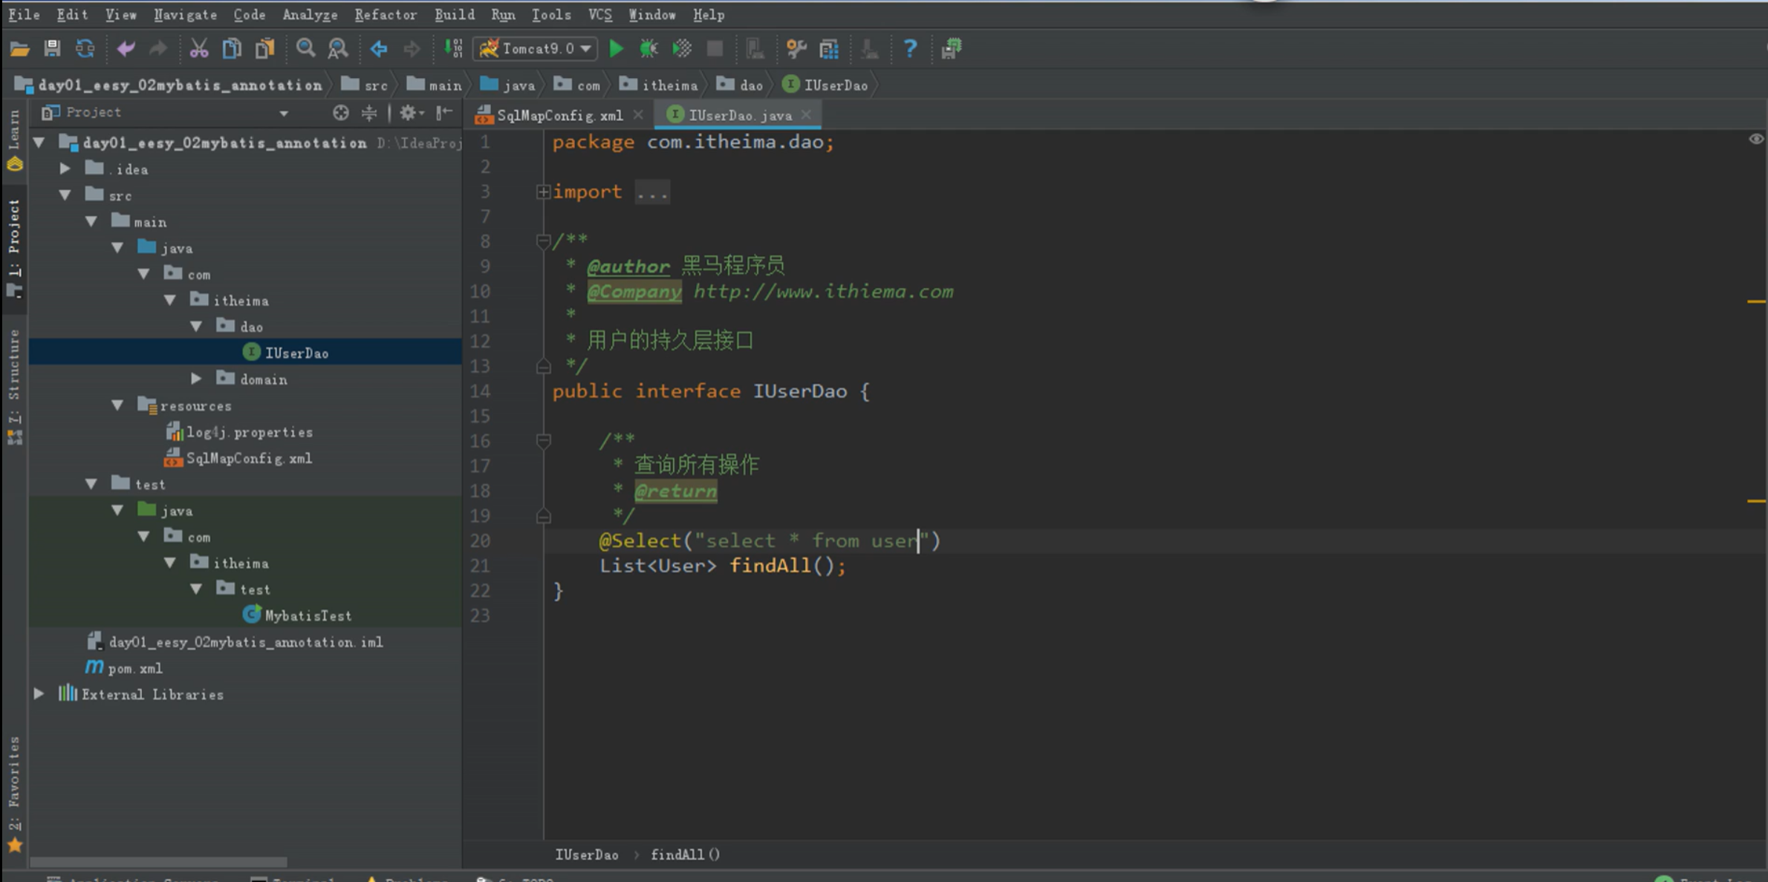Open the Tomcat9.0 run configuration dropdown
The height and width of the screenshot is (882, 1768).
coord(535,49)
